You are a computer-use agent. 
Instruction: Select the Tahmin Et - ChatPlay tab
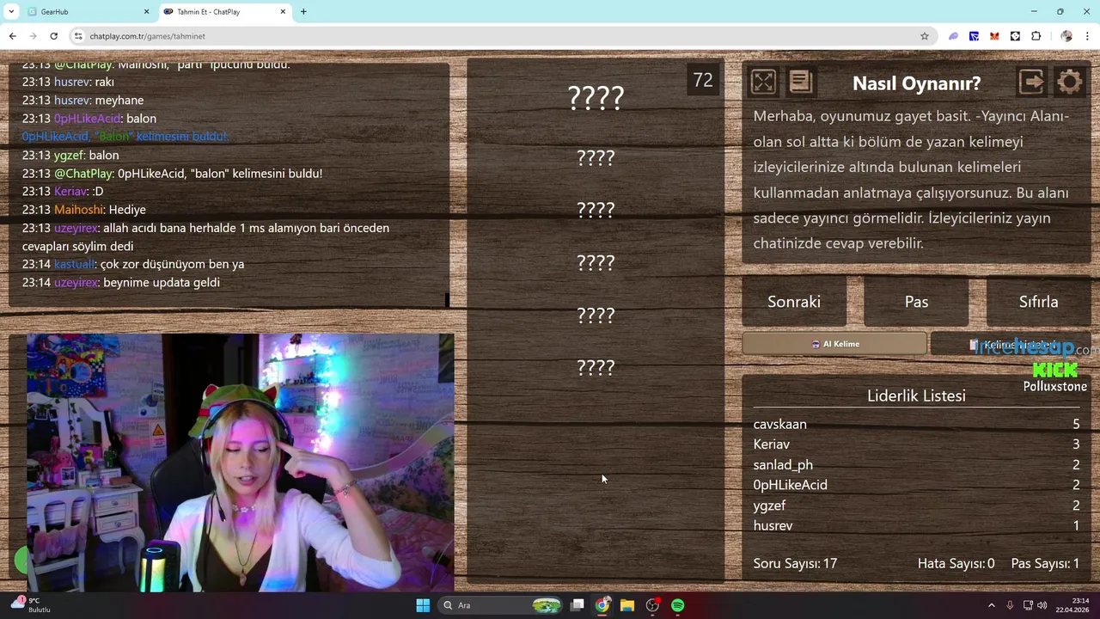[x=224, y=12]
